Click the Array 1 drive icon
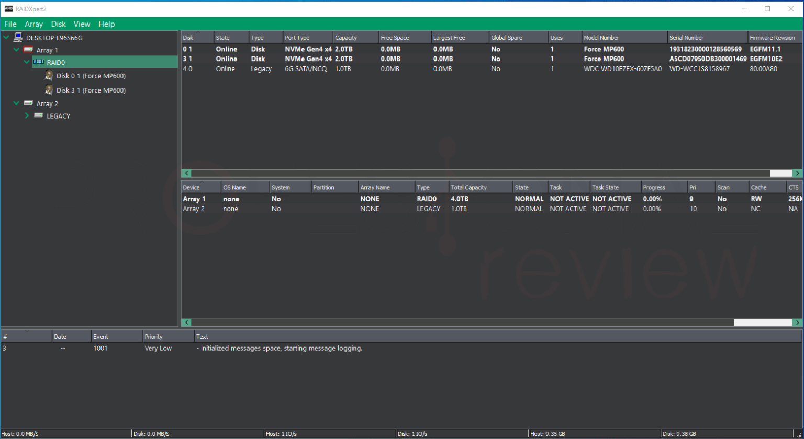Image resolution: width=804 pixels, height=439 pixels. (28, 50)
